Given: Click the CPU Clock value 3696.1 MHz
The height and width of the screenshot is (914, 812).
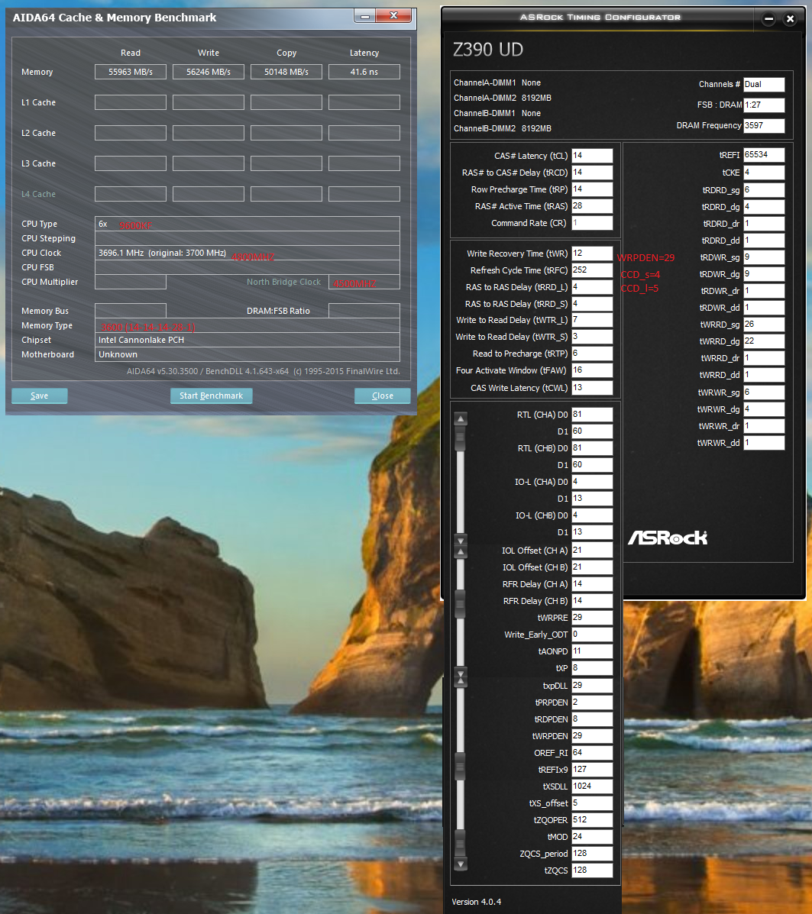Looking at the screenshot, I should pyautogui.click(x=247, y=253).
